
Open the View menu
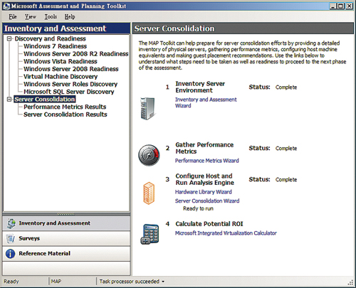[31, 16]
